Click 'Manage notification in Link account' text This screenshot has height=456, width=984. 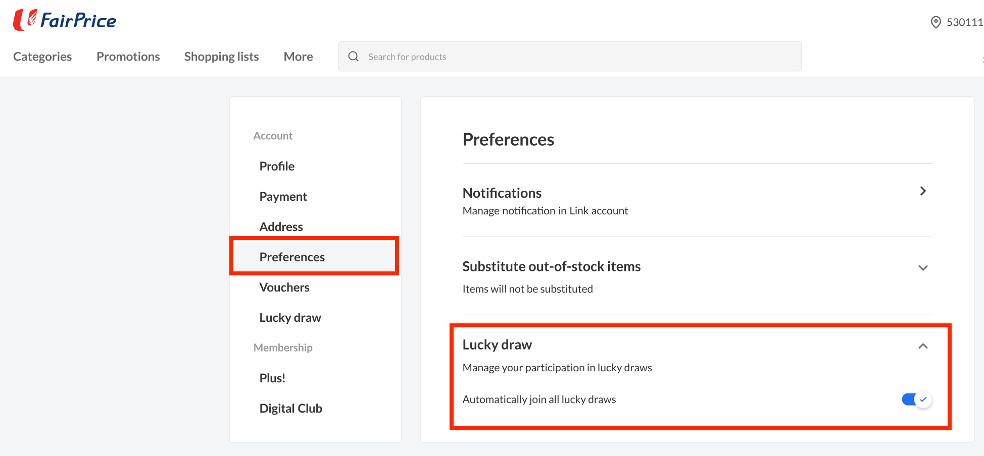coord(546,211)
